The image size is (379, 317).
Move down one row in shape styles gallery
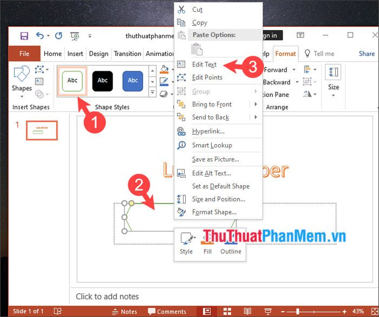(x=152, y=82)
